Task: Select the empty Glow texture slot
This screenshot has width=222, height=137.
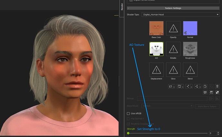Action: pos(173,70)
